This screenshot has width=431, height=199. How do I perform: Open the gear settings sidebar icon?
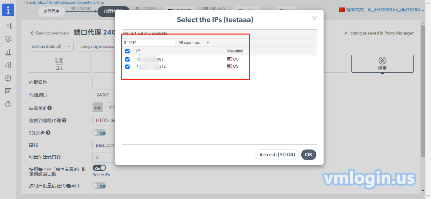click(x=8, y=78)
